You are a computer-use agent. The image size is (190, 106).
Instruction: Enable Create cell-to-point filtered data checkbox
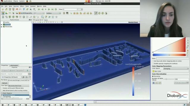click(2, 88)
